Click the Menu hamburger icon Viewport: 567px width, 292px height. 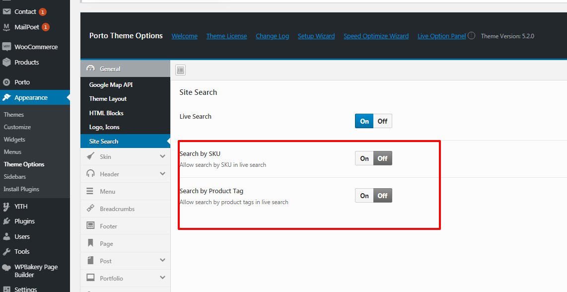(x=90, y=191)
